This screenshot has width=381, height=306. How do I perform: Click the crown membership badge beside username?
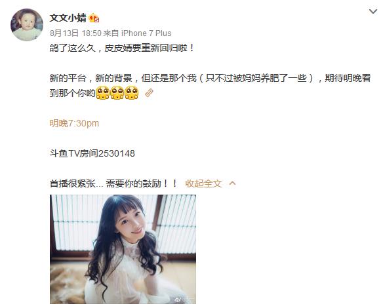94,18
